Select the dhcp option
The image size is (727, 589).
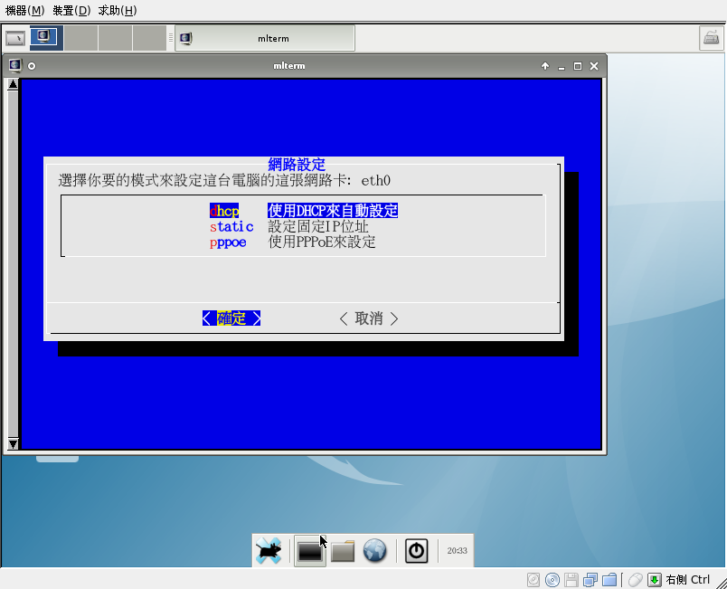pyautogui.click(x=224, y=211)
